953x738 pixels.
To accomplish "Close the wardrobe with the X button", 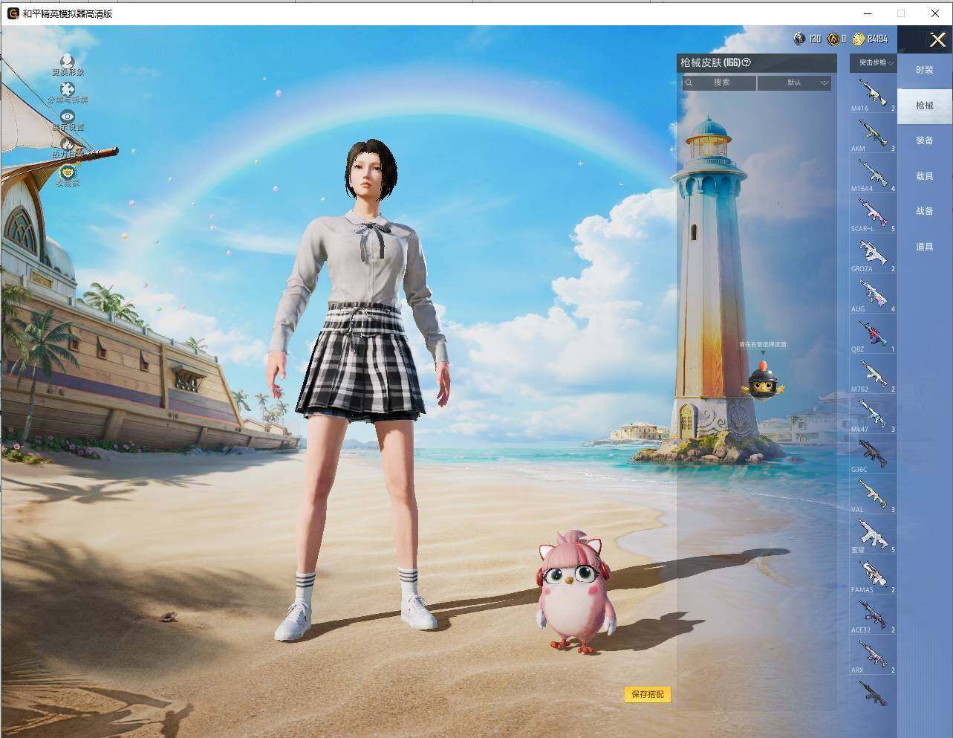I will pos(937,40).
